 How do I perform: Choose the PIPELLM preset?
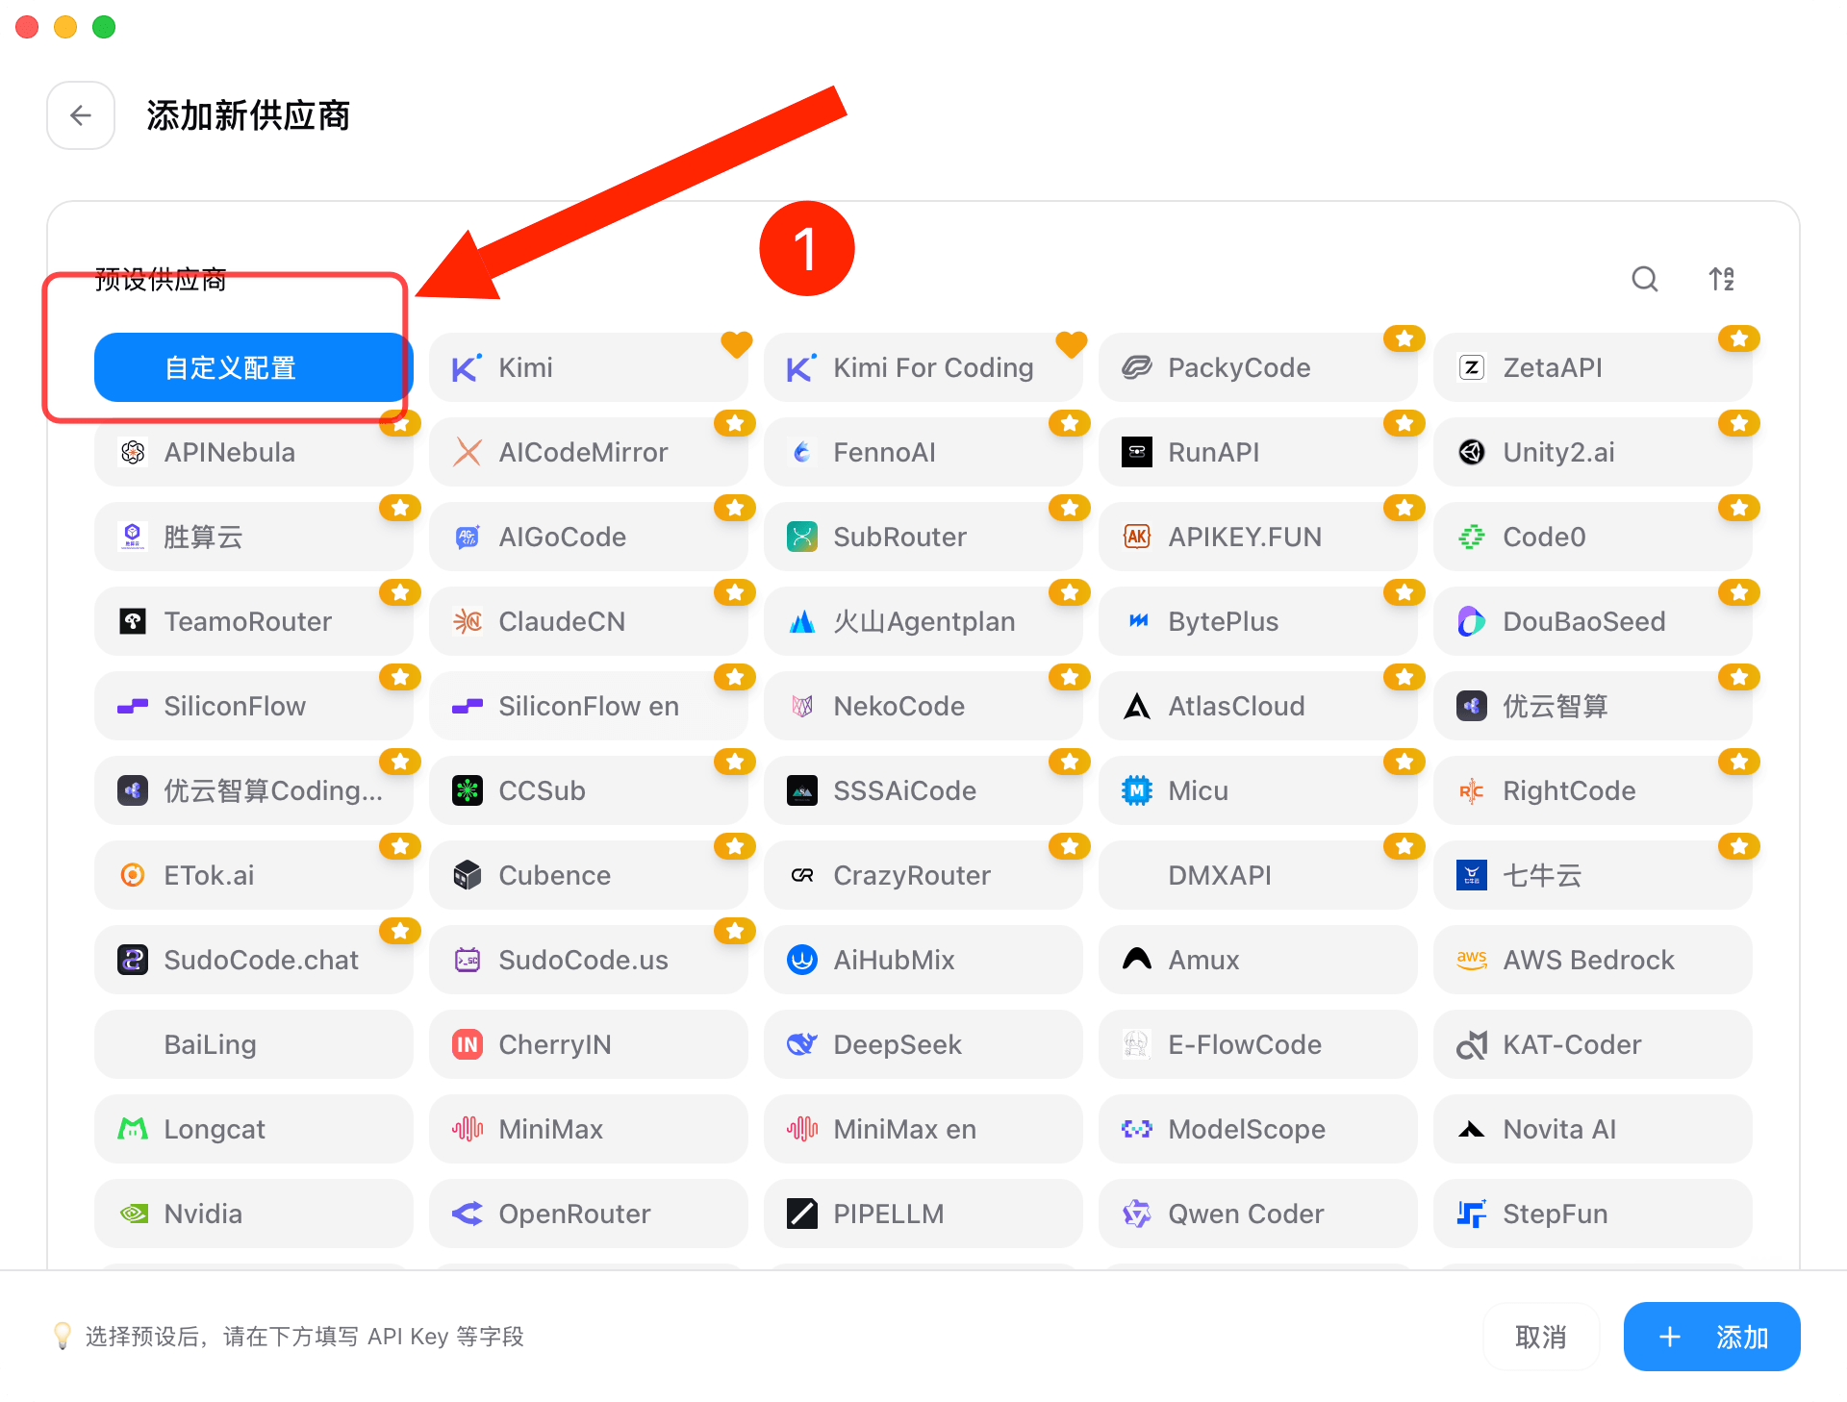(923, 1214)
